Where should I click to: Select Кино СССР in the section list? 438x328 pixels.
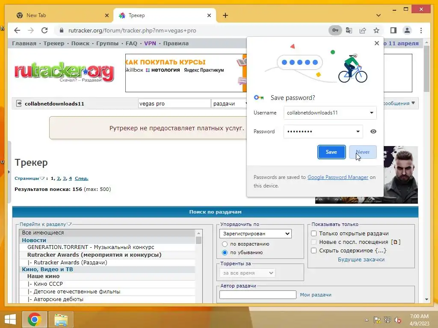(107, 284)
